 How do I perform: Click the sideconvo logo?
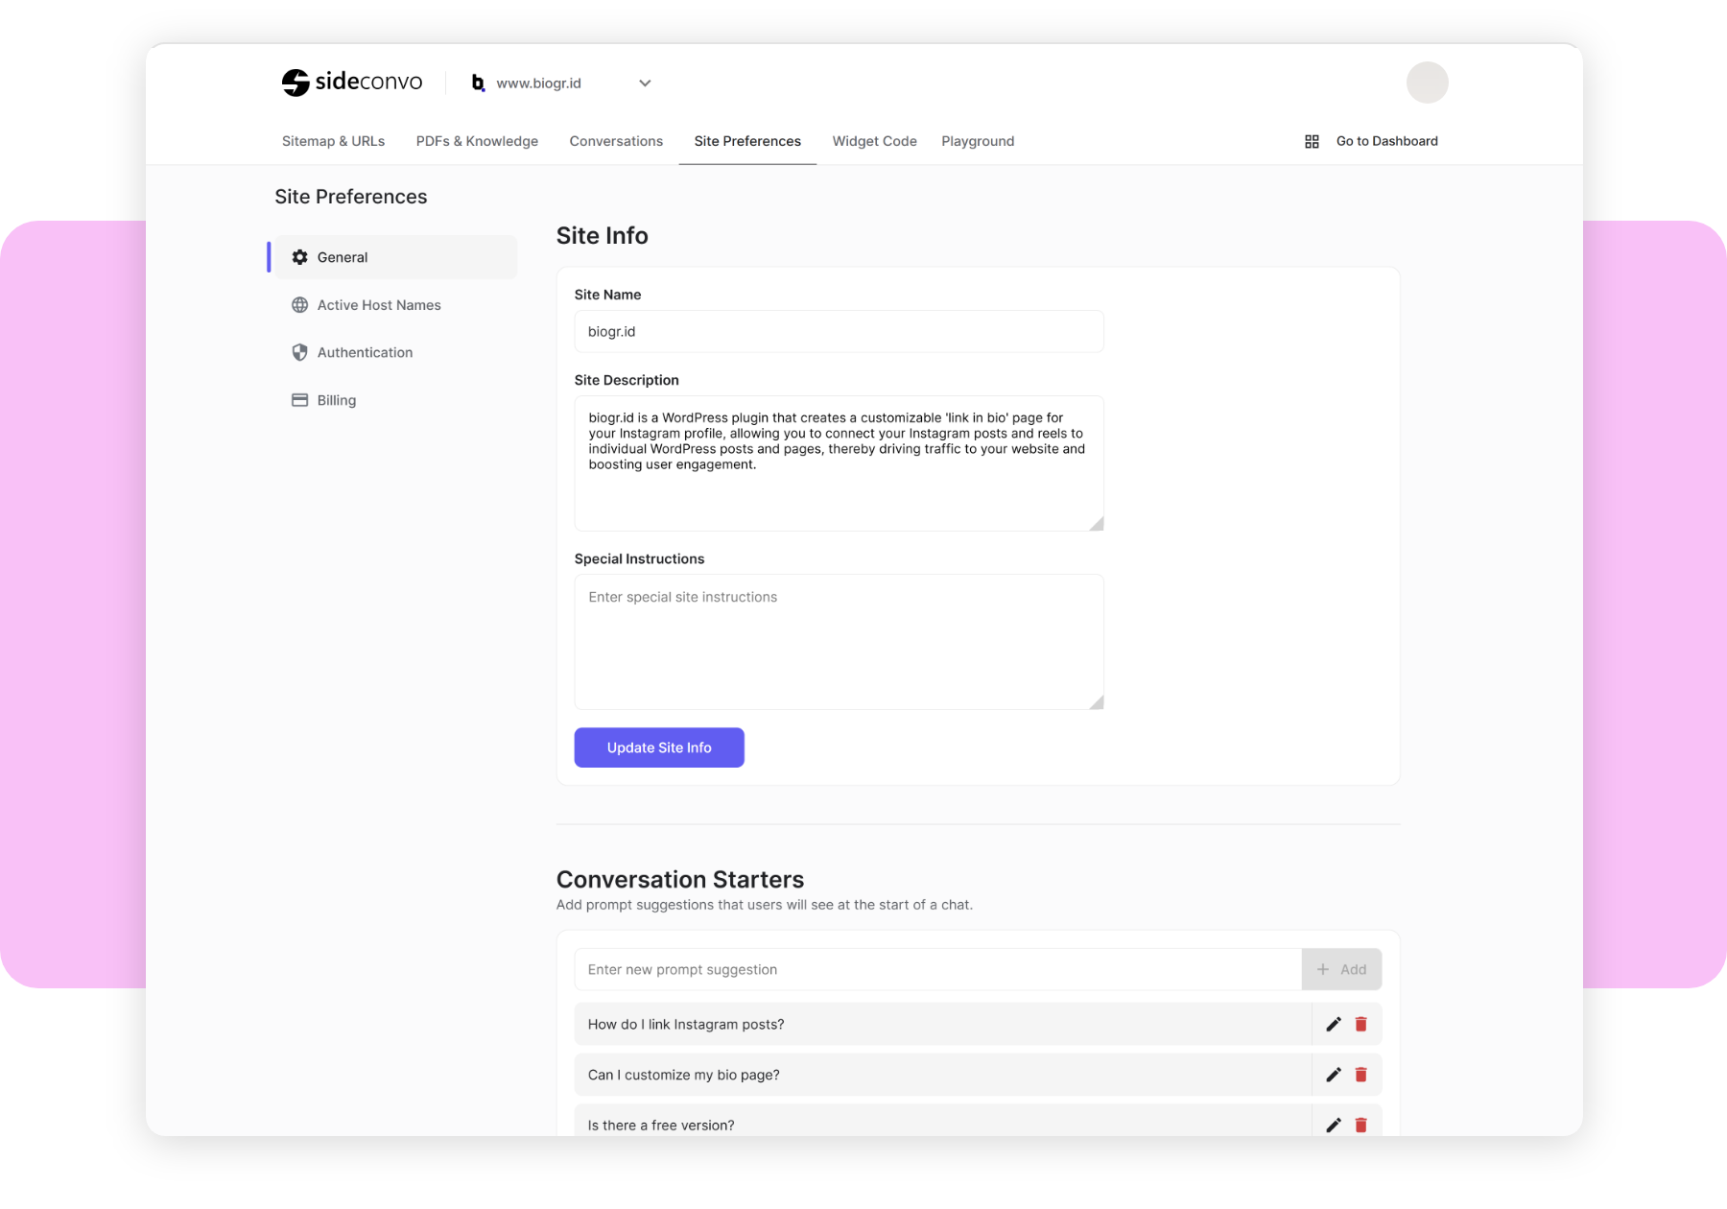coord(351,83)
